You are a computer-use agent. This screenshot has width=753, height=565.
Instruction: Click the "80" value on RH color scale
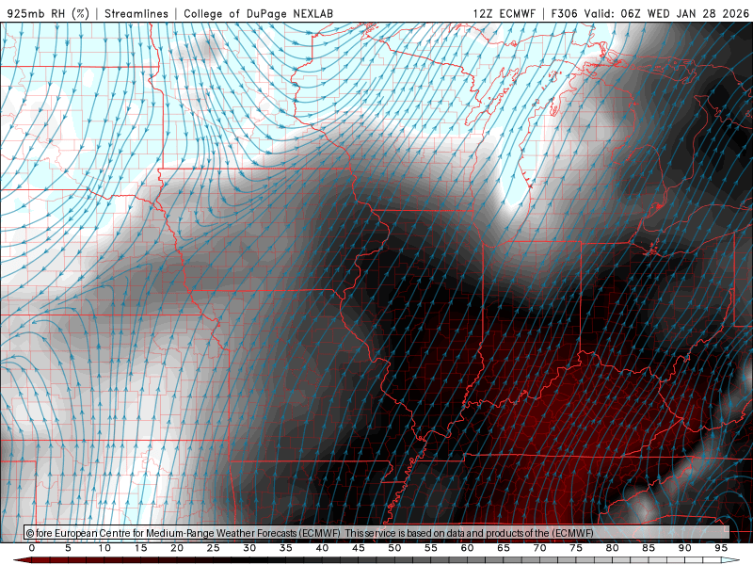[x=612, y=548]
